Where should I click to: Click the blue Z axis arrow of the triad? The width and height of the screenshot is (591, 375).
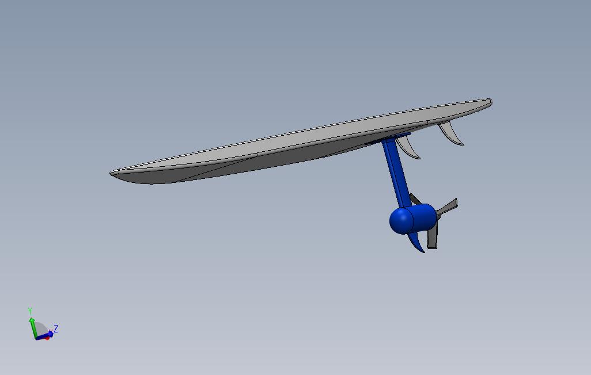tap(44, 336)
